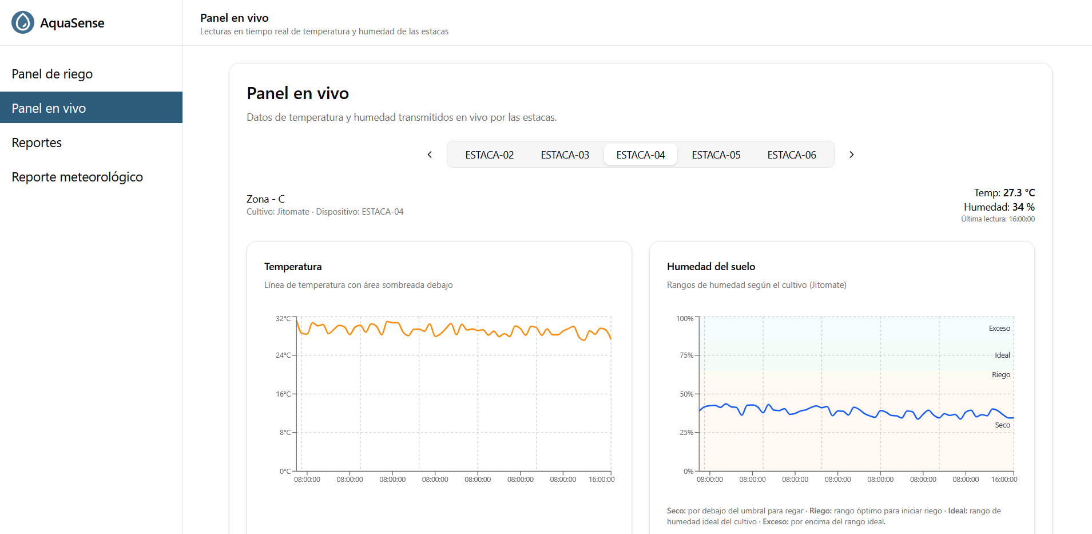Image resolution: width=1092 pixels, height=534 pixels.
Task: Click the blue soil humidity line chart
Action: 856,412
